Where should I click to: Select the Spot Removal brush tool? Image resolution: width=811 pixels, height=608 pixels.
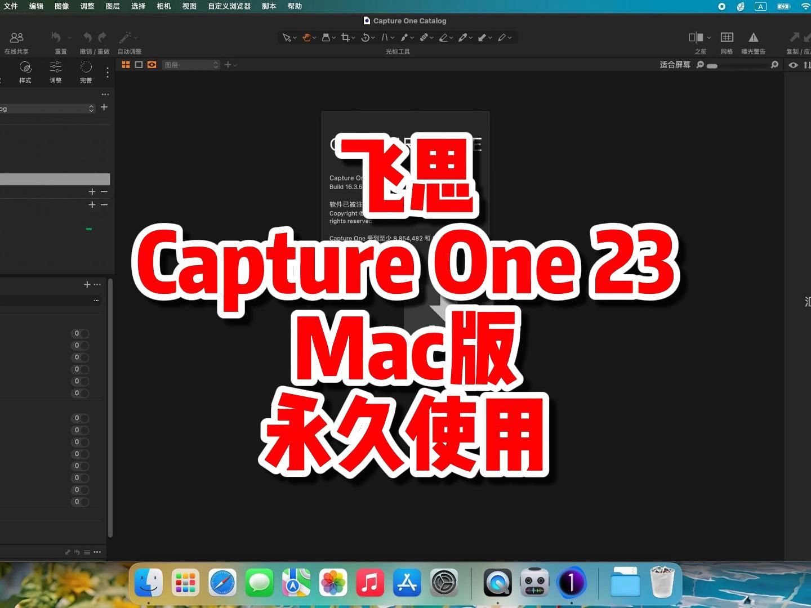425,37
